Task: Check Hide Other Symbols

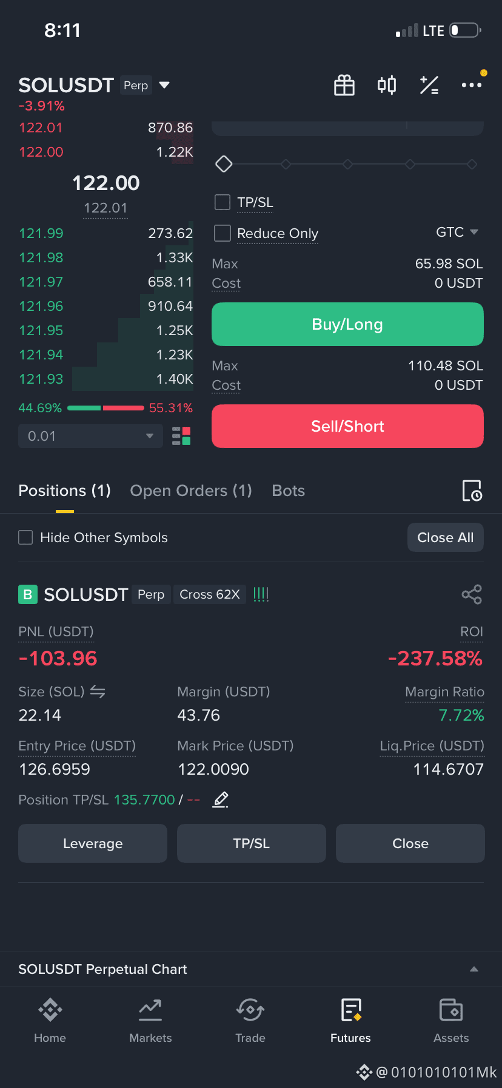Action: point(25,537)
